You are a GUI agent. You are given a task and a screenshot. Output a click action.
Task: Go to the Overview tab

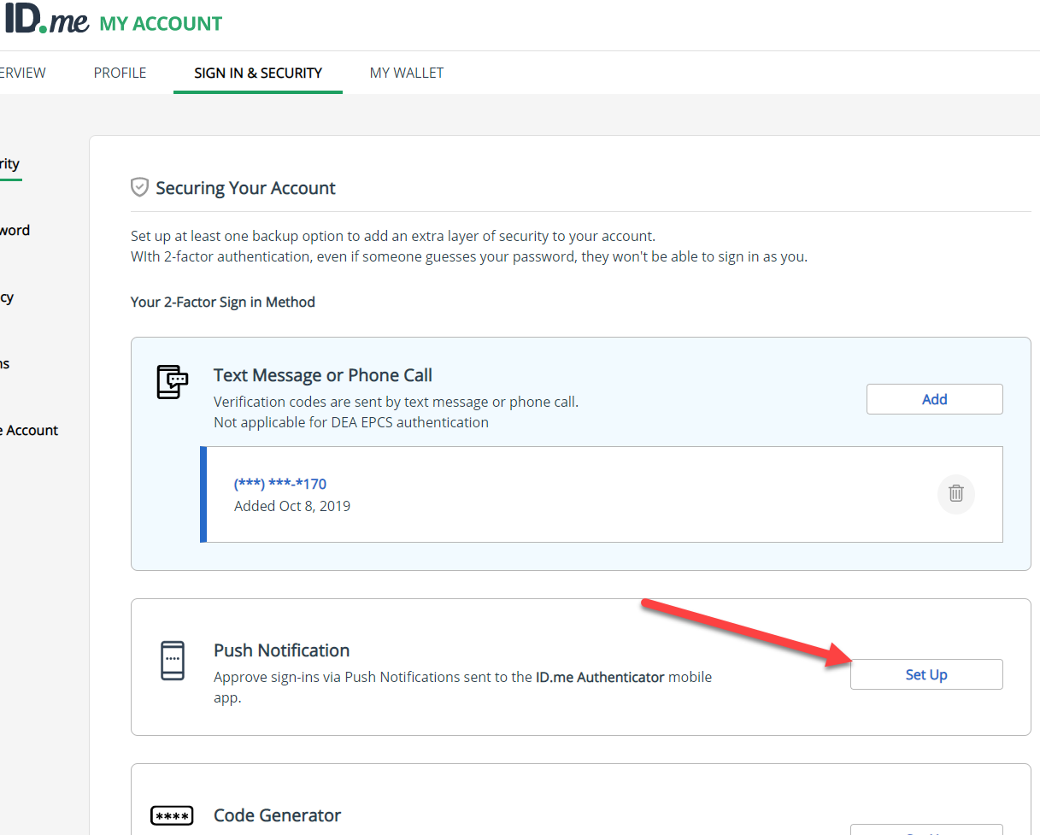tap(21, 73)
